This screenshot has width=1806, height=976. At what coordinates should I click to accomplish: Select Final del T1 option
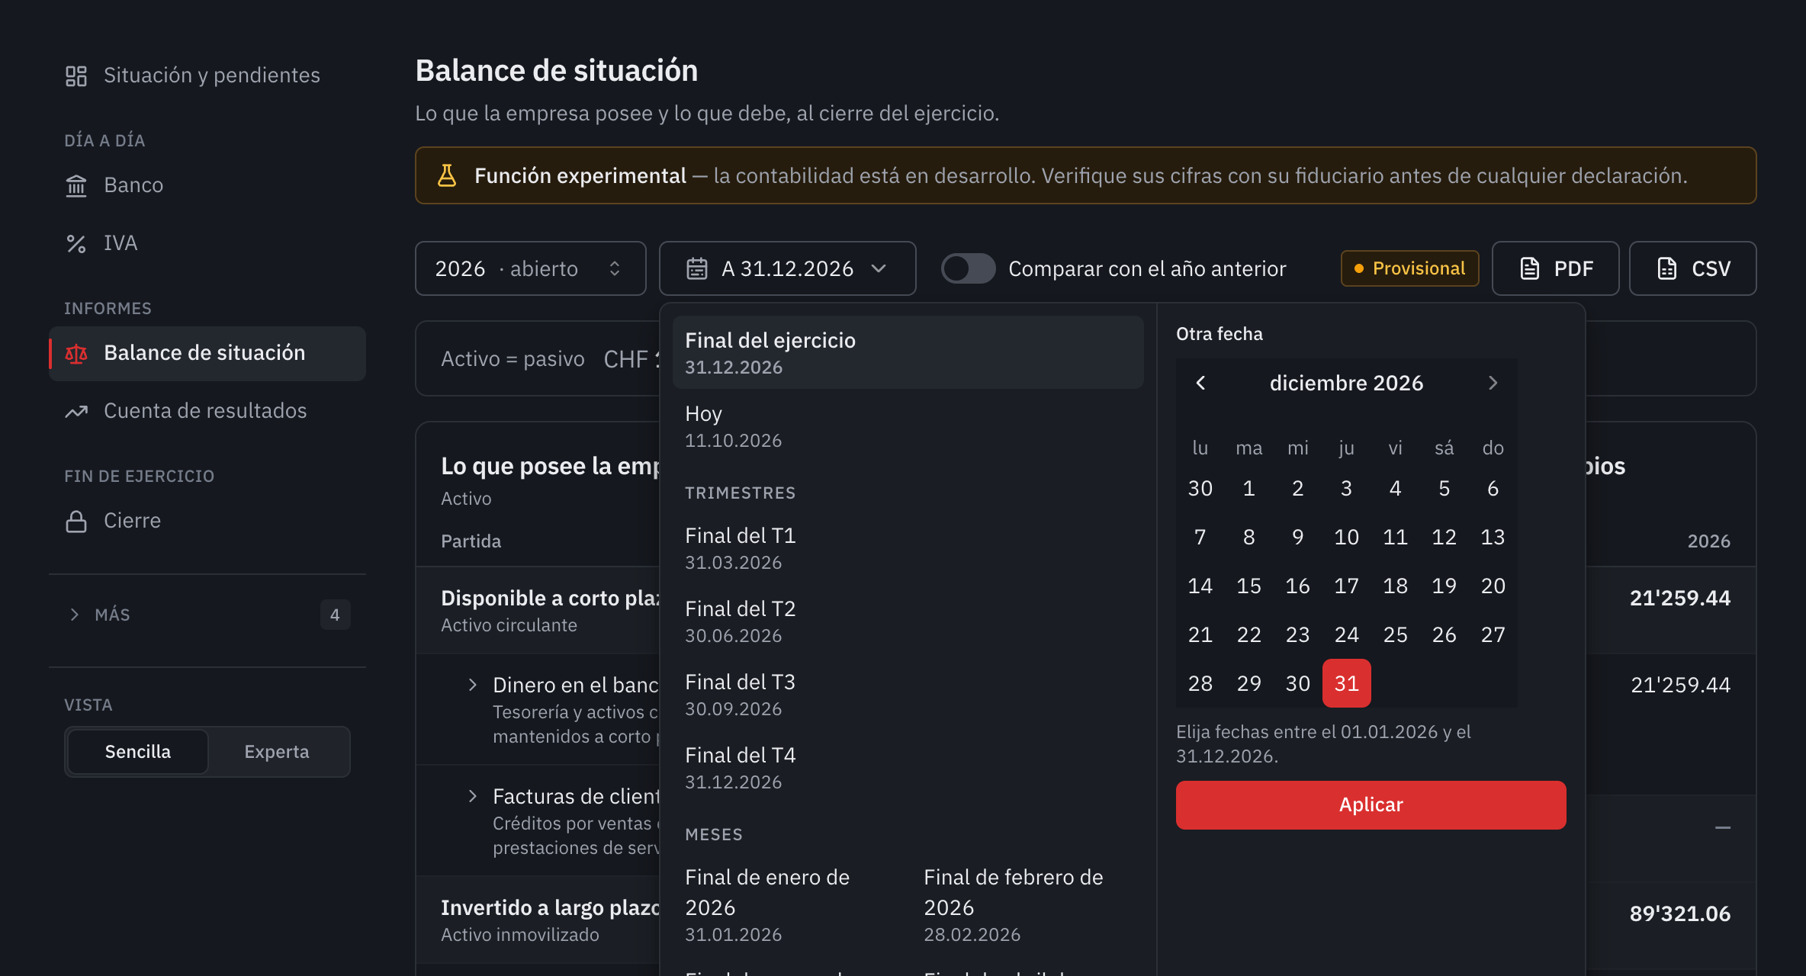[908, 547]
